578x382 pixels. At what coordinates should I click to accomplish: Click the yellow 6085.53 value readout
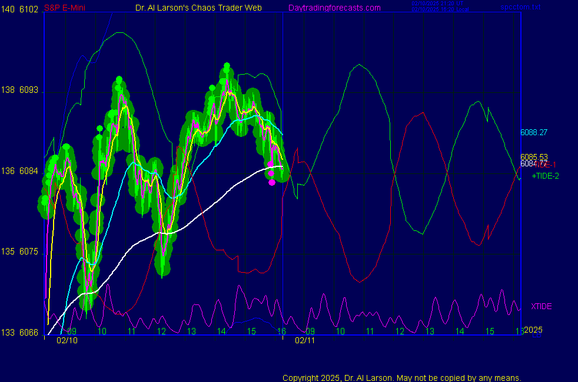pos(534,157)
